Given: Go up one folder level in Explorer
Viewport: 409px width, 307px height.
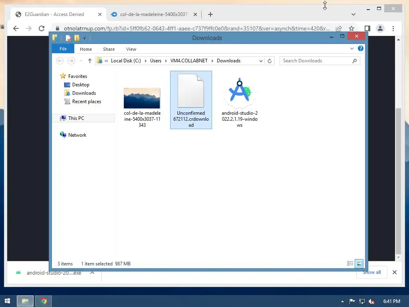Looking at the screenshot, I should coord(90,61).
